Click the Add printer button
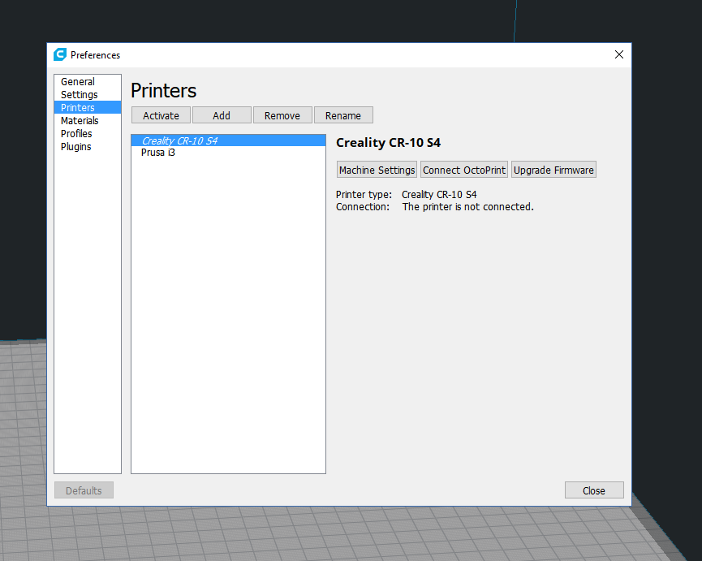 tap(222, 115)
